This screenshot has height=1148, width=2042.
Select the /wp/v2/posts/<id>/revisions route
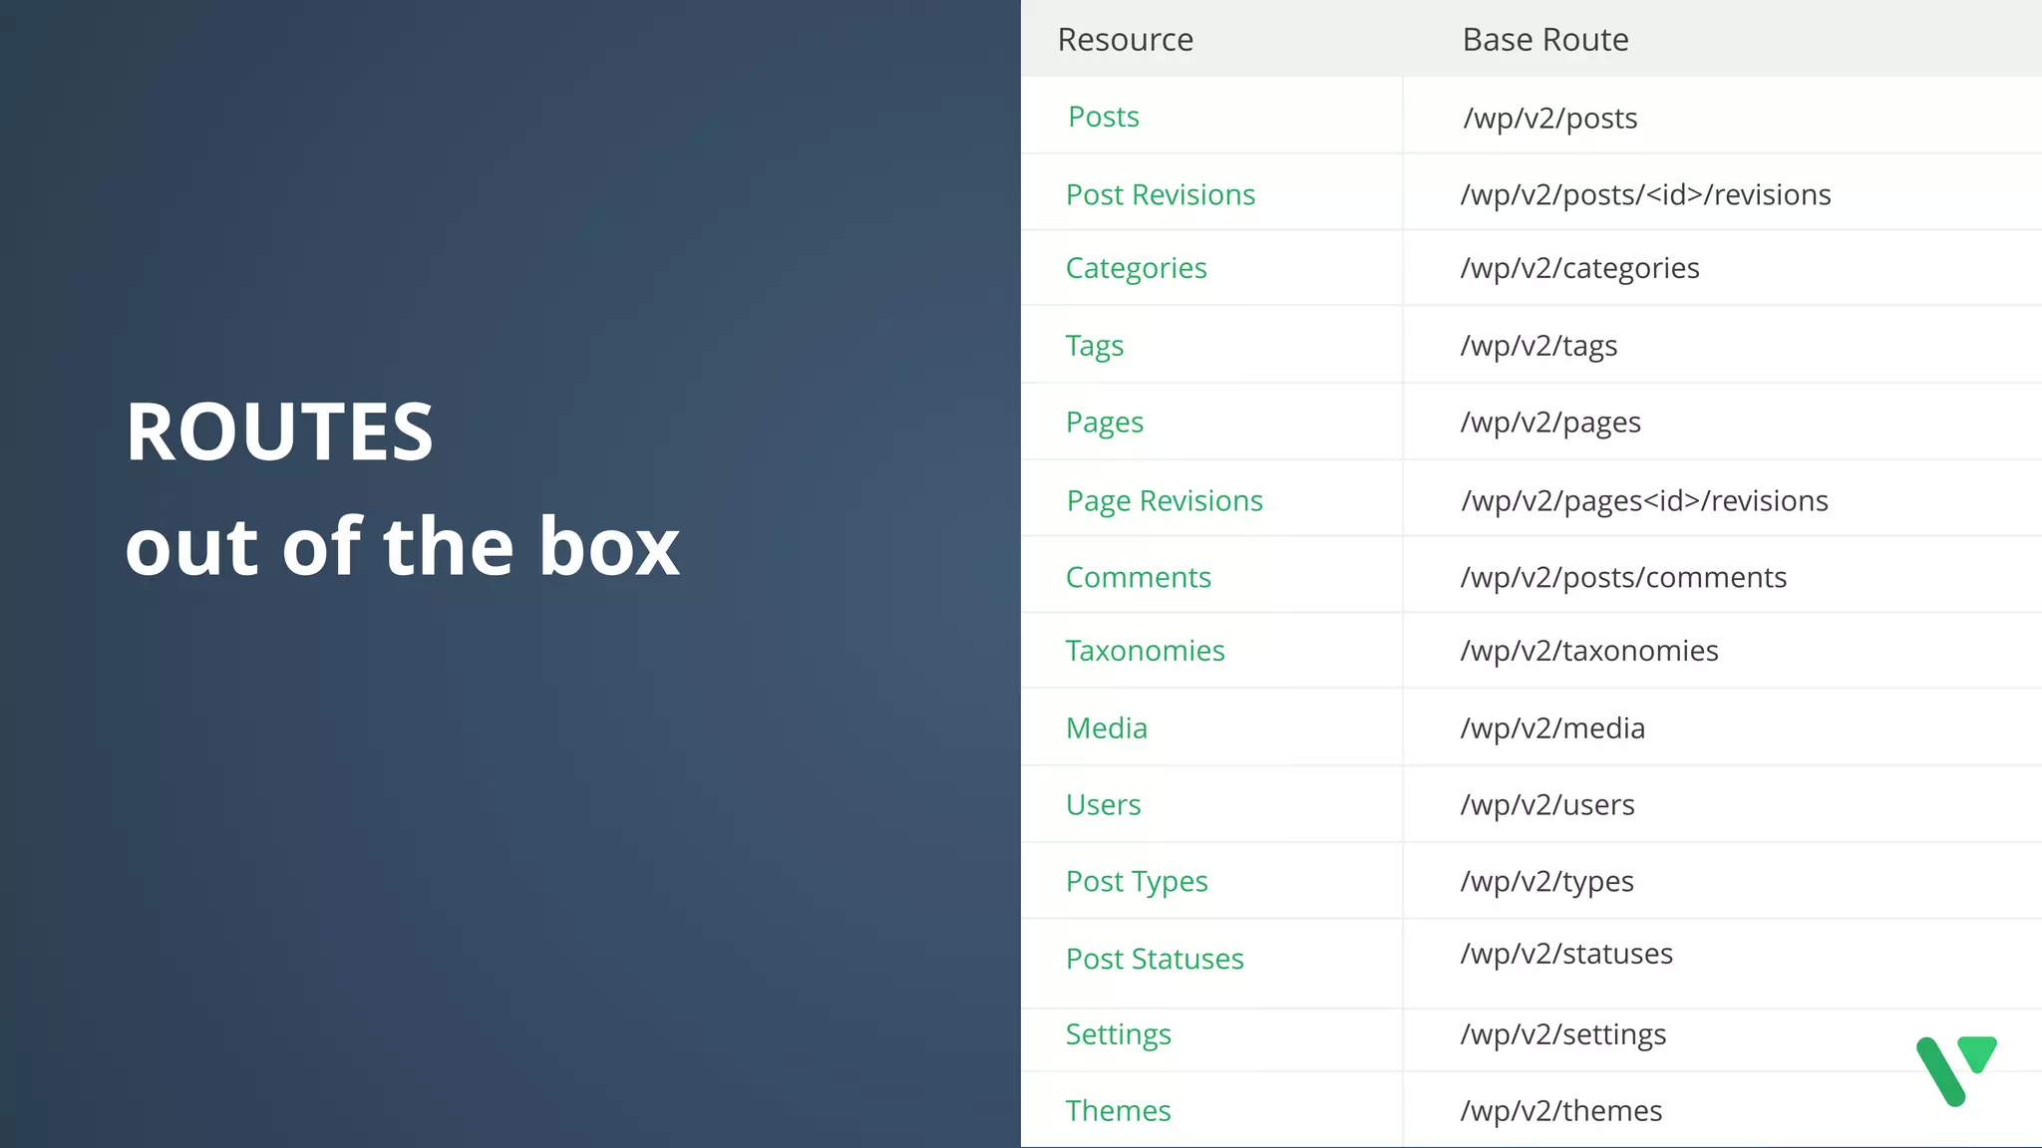click(1645, 194)
